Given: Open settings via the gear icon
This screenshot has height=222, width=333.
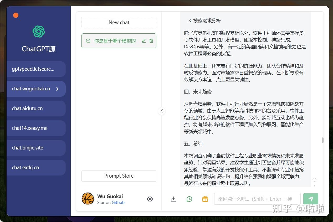Looking at the screenshot, I should point(150,199).
